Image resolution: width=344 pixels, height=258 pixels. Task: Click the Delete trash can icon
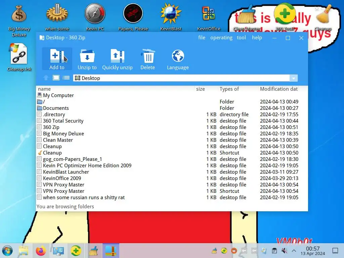[148, 59]
